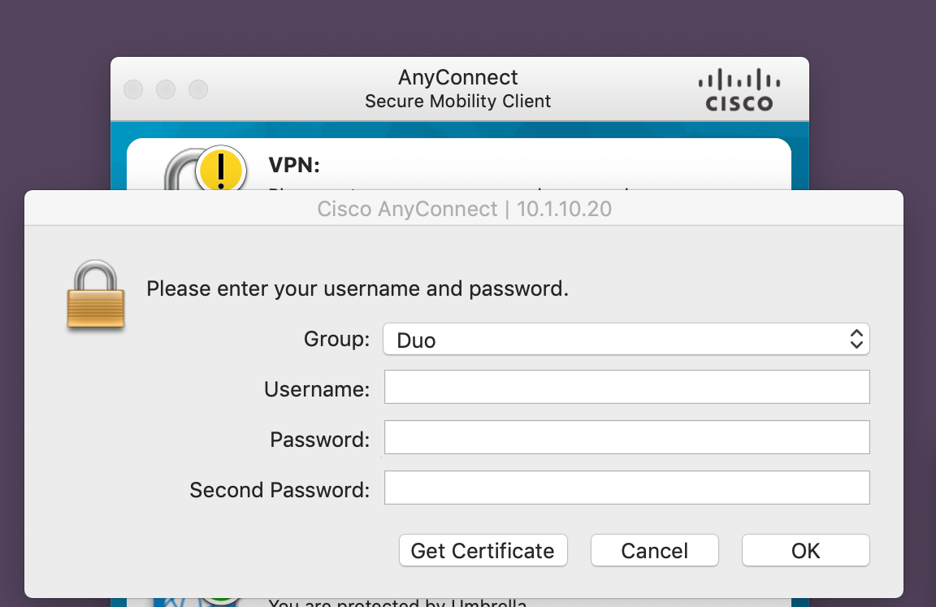
Task: Click the dropdown chevron beside Duo
Action: (x=856, y=339)
